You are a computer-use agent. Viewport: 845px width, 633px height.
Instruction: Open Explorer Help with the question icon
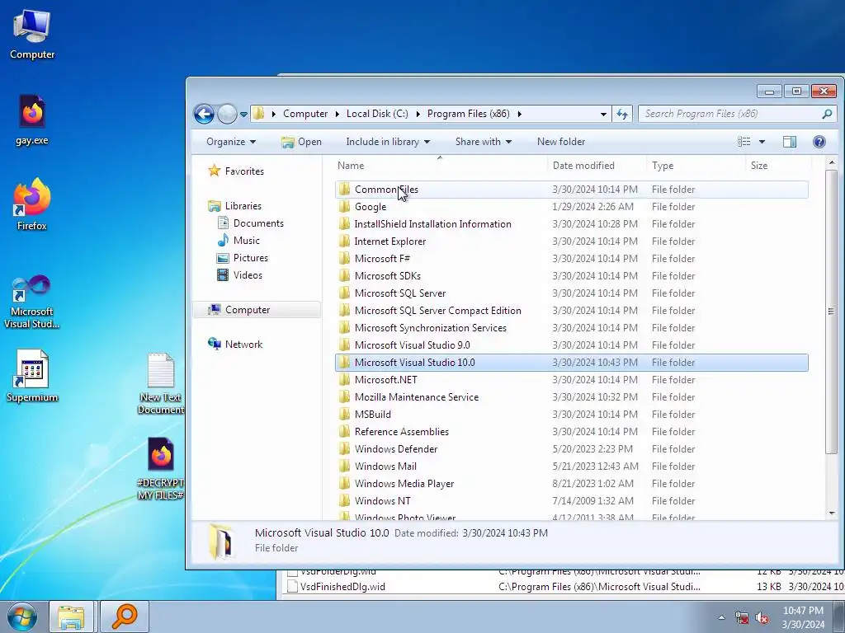tap(819, 142)
